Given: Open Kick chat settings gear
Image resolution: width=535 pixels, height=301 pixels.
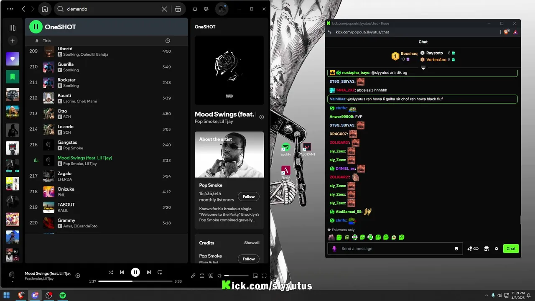Looking at the screenshot, I should 497,249.
